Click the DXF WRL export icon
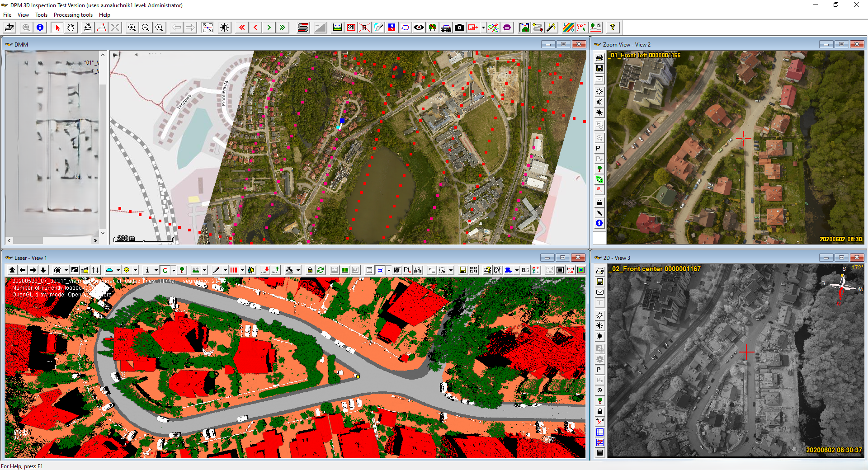Screen dimensions: 868x470 click(x=498, y=270)
